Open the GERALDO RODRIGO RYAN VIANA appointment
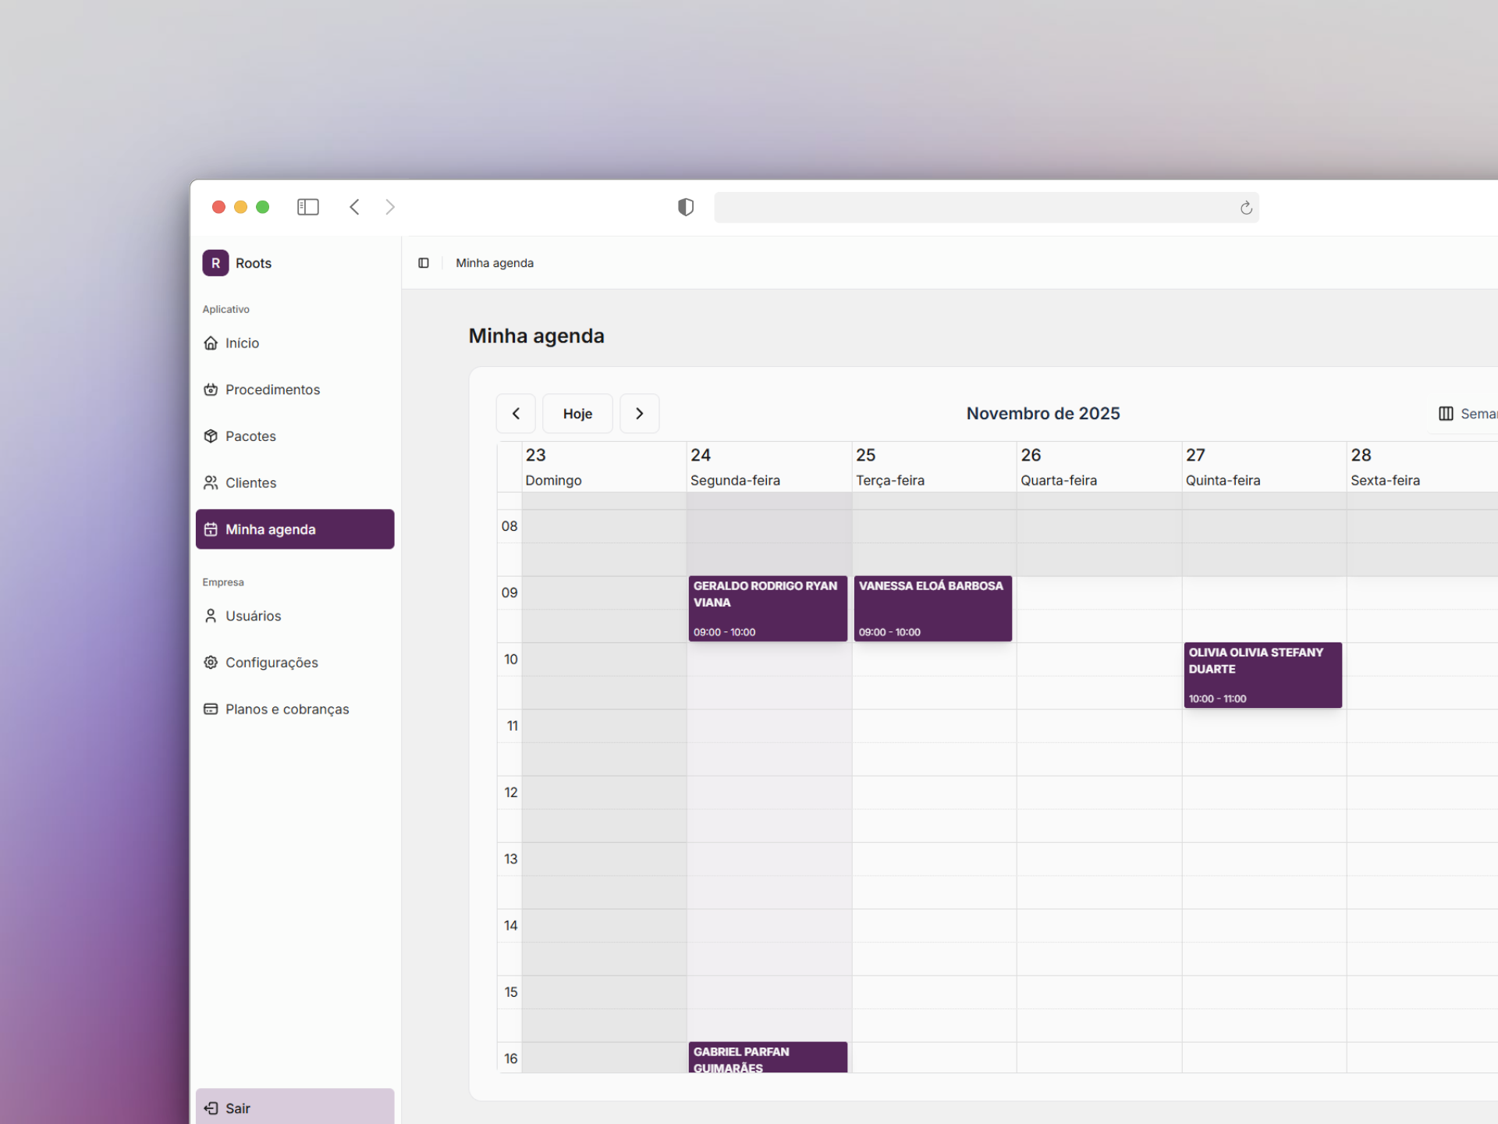The height and width of the screenshot is (1124, 1498). click(767, 608)
